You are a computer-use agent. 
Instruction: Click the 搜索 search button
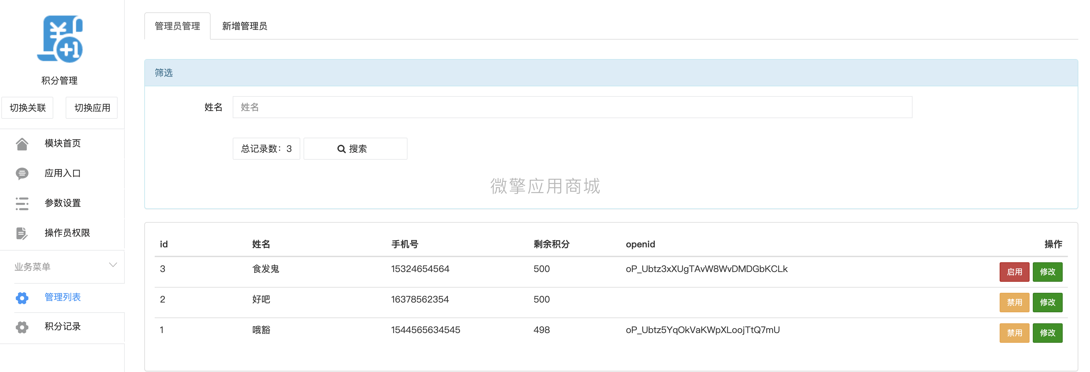(356, 149)
